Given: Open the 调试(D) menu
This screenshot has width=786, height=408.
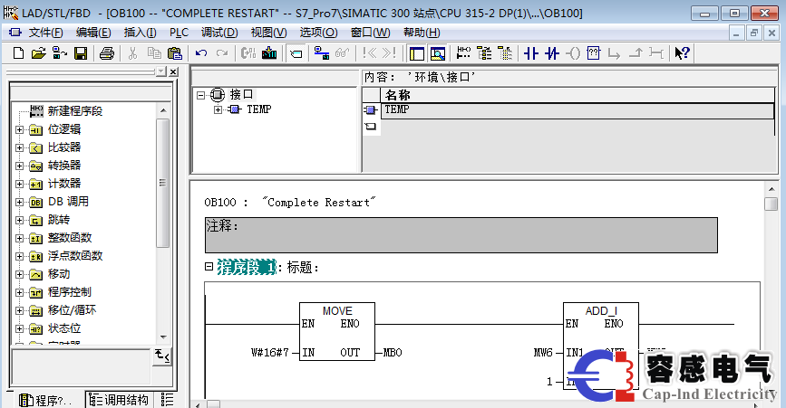Looking at the screenshot, I should (x=219, y=33).
